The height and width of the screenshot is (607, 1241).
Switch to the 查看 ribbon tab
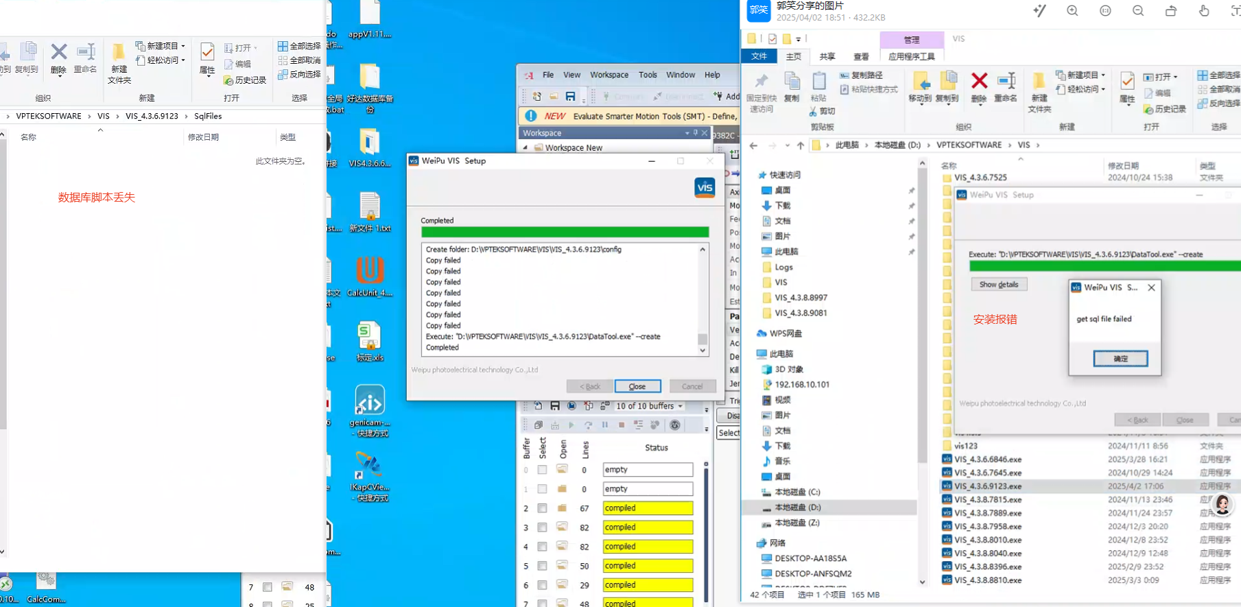[861, 56]
